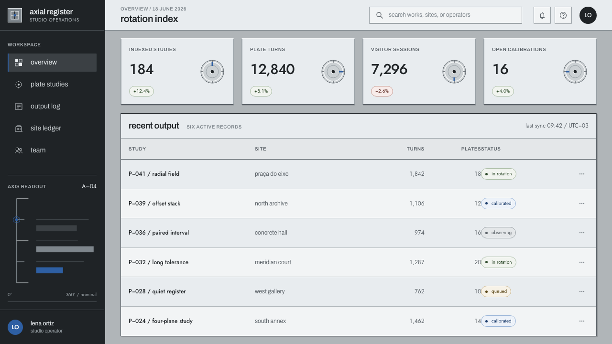The height and width of the screenshot is (344, 612).
Task: Open plate studies in sidebar
Action: click(x=52, y=85)
